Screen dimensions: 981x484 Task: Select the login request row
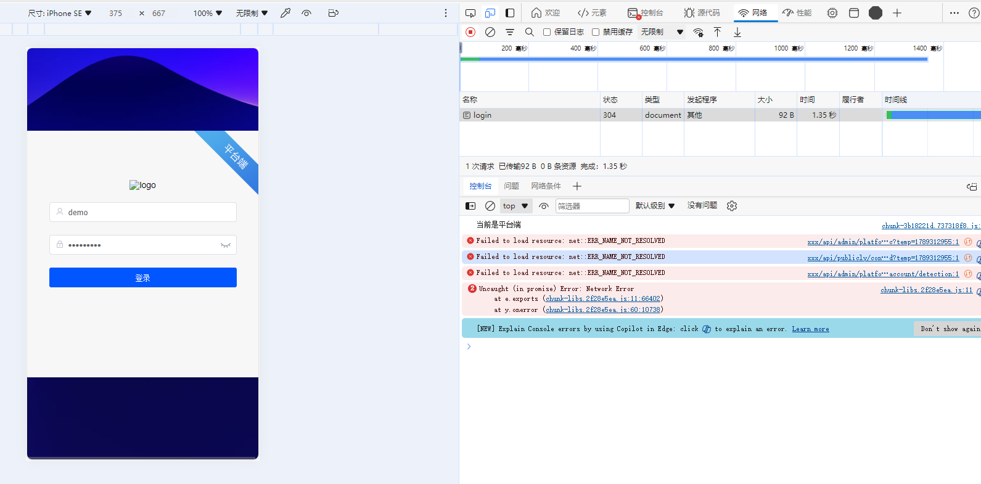point(720,115)
